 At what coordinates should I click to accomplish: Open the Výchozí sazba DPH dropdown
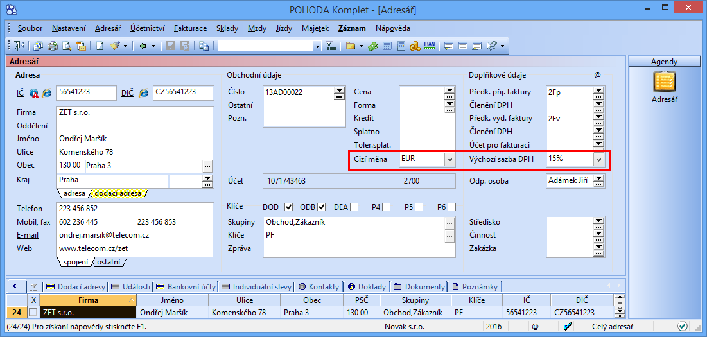[x=598, y=159]
